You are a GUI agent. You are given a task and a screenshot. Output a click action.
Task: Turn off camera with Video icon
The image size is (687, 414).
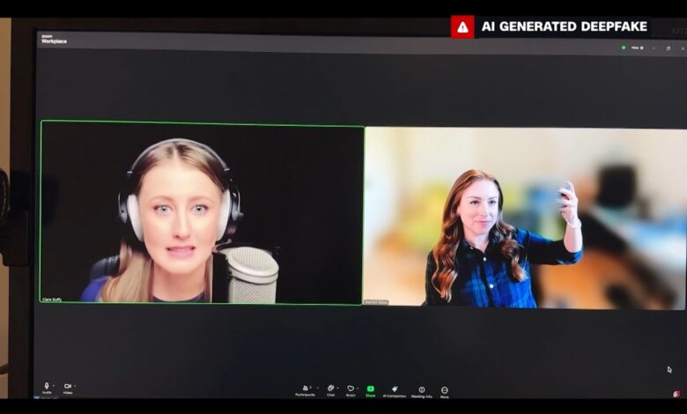67,387
